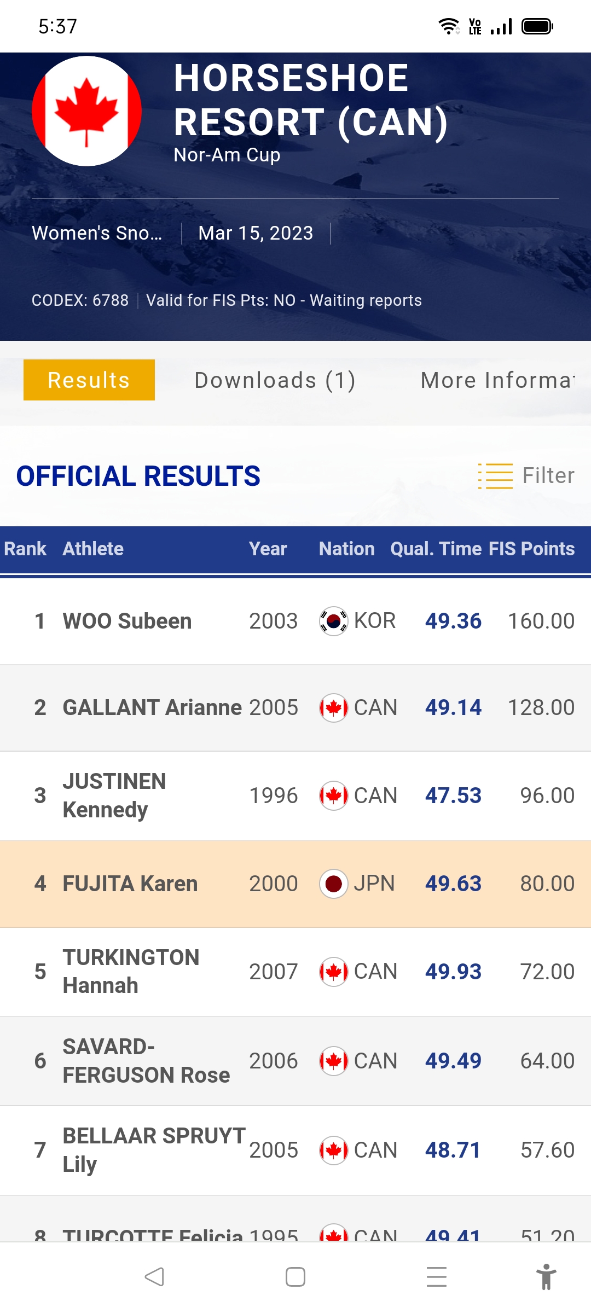Image resolution: width=591 pixels, height=1313 pixels.
Task: Tap the Japan flag beside JPN
Action: click(333, 884)
